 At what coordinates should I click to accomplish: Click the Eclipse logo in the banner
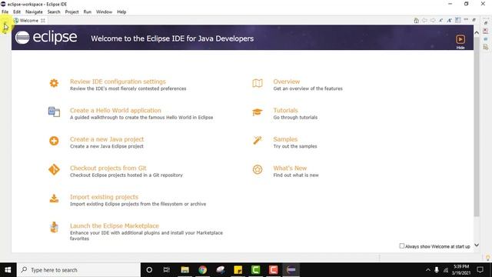pyautogui.click(x=46, y=38)
